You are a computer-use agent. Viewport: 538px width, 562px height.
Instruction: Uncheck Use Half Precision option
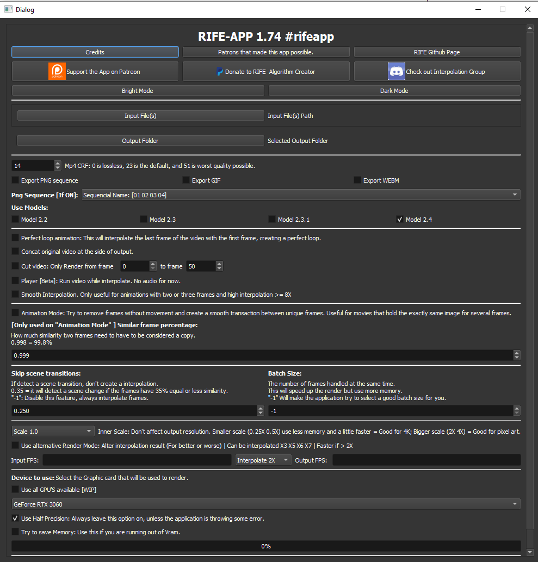tap(15, 519)
